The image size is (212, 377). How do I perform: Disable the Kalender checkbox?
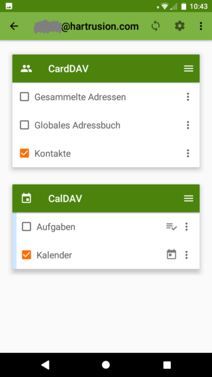[26, 255]
